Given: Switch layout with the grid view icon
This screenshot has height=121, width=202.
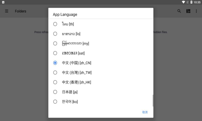Looking at the screenshot, I should coord(188,11).
